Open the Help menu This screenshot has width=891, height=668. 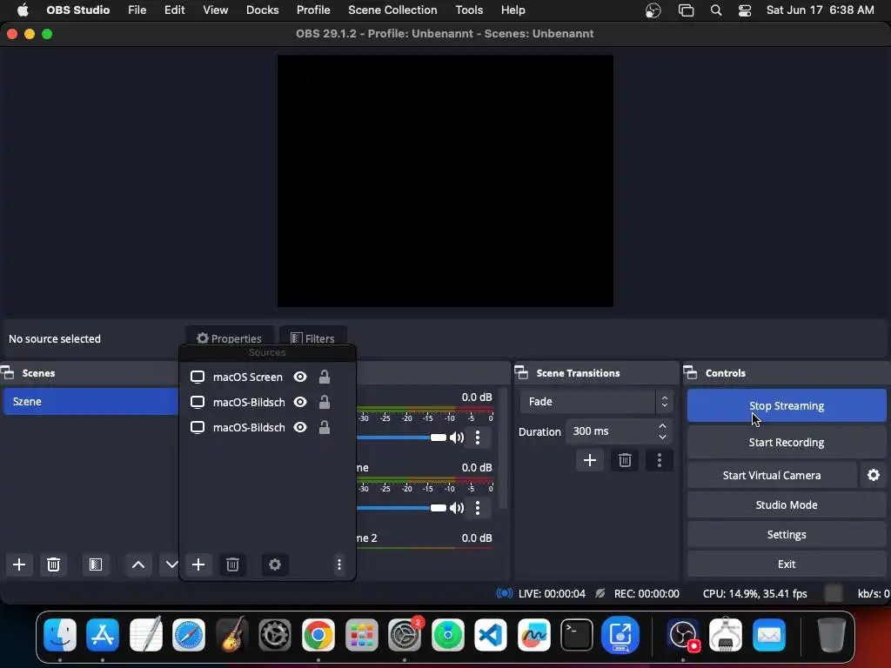point(513,10)
